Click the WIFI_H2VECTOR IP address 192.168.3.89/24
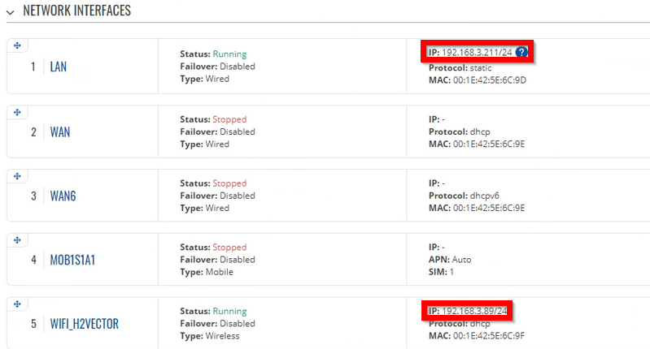 pyautogui.click(x=474, y=311)
